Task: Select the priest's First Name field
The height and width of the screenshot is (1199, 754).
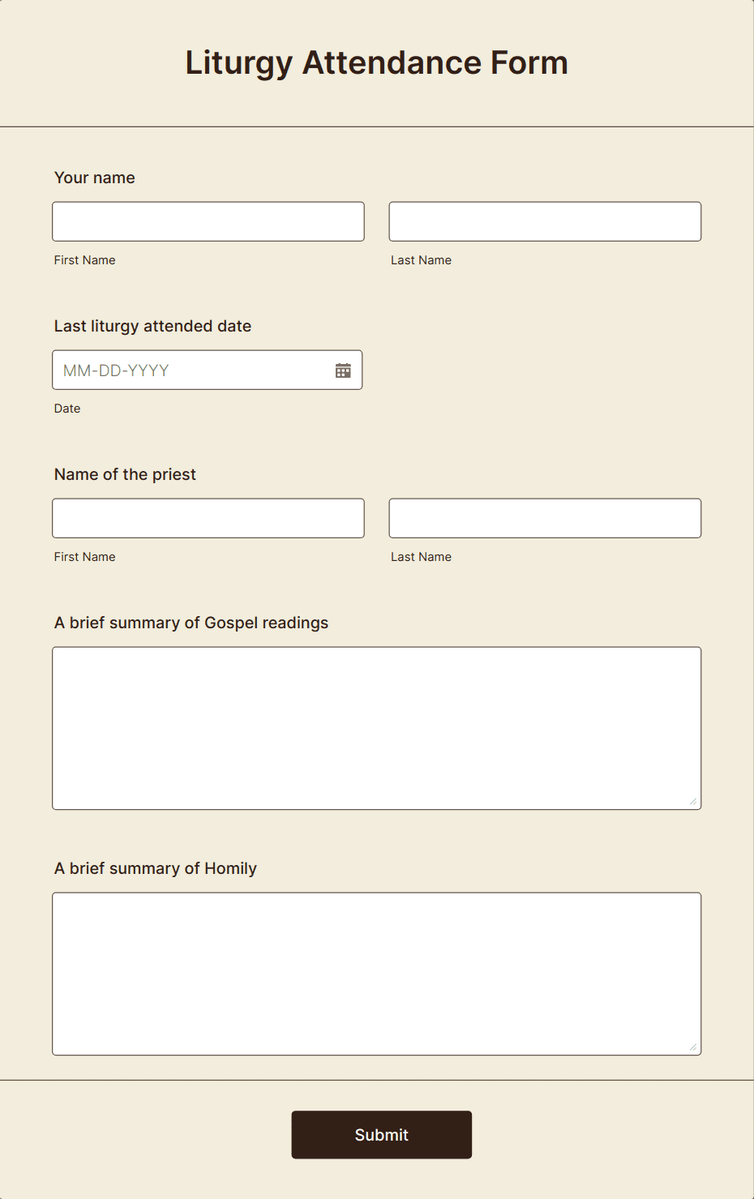Action: [x=208, y=518]
